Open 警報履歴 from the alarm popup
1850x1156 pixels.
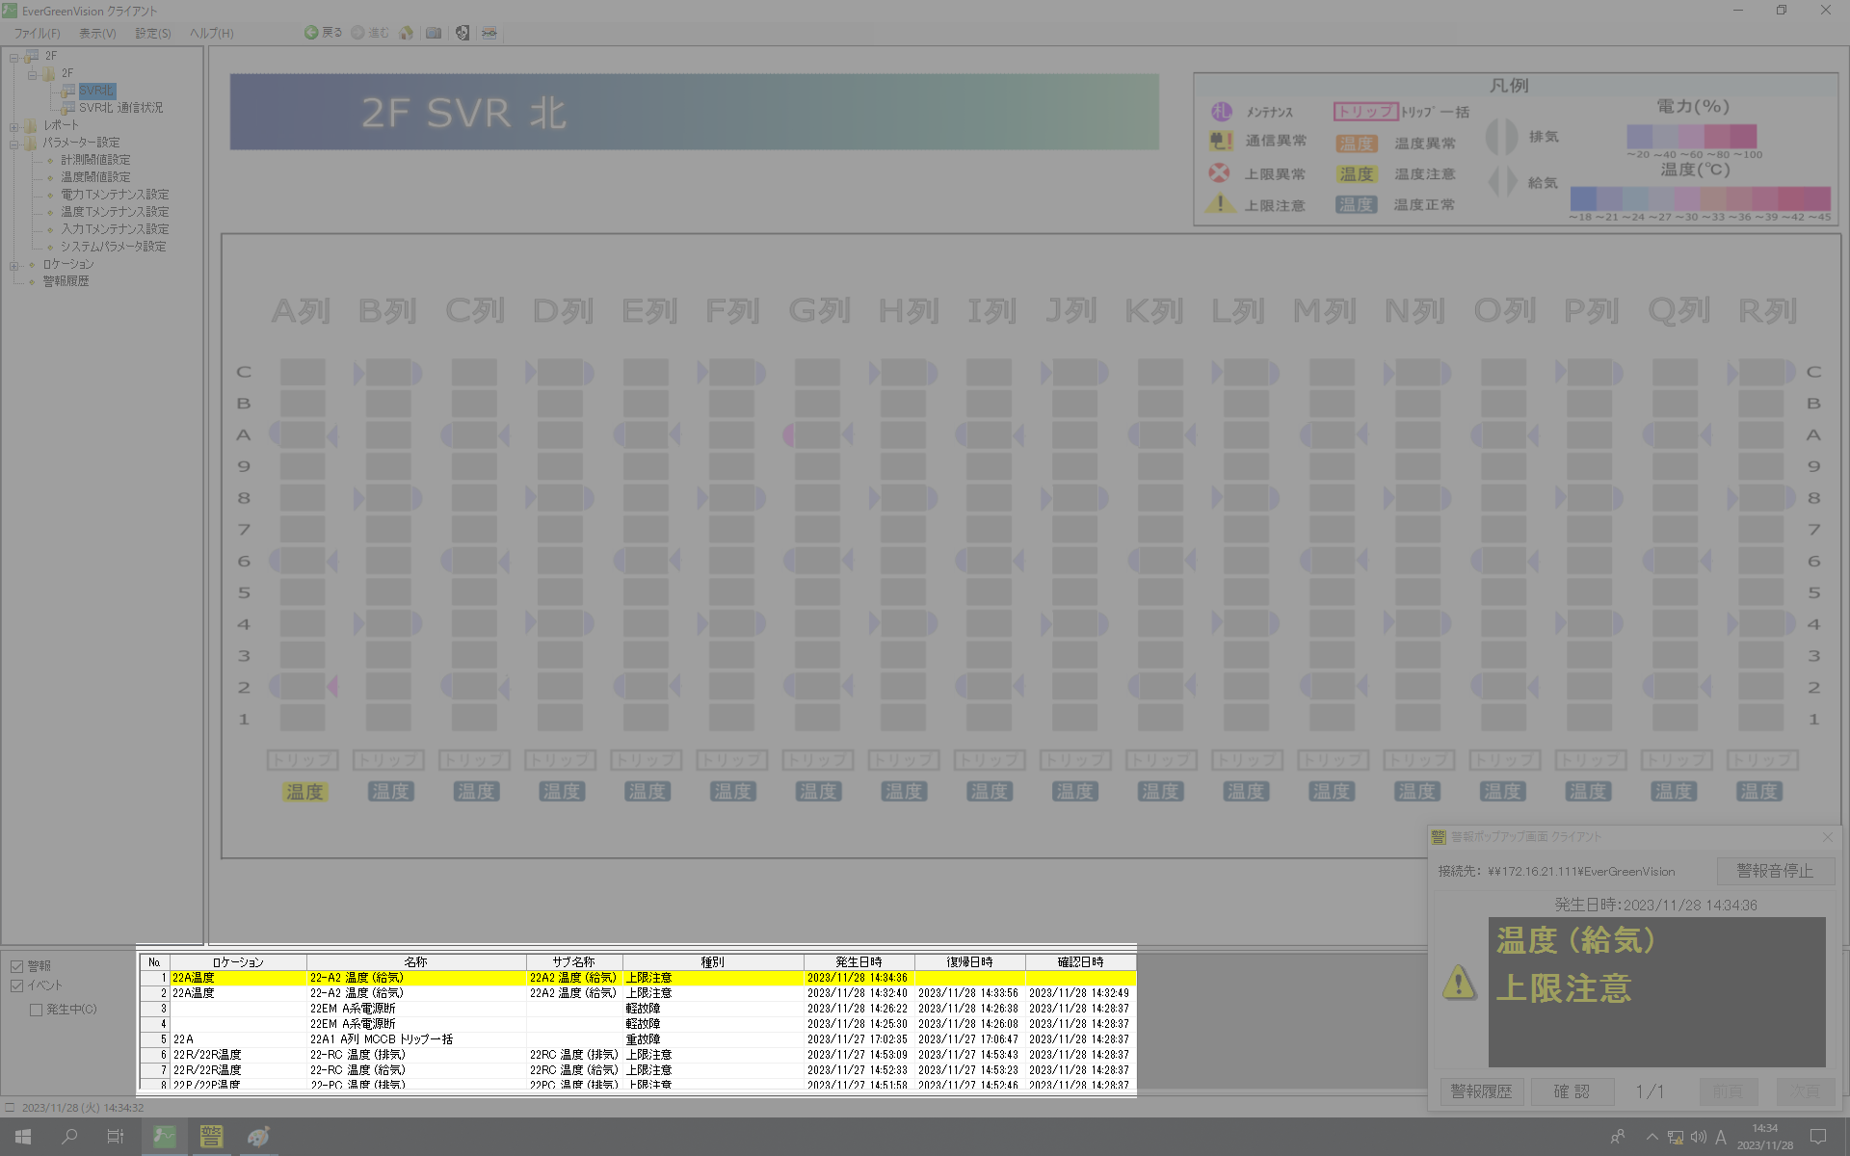[1482, 1091]
